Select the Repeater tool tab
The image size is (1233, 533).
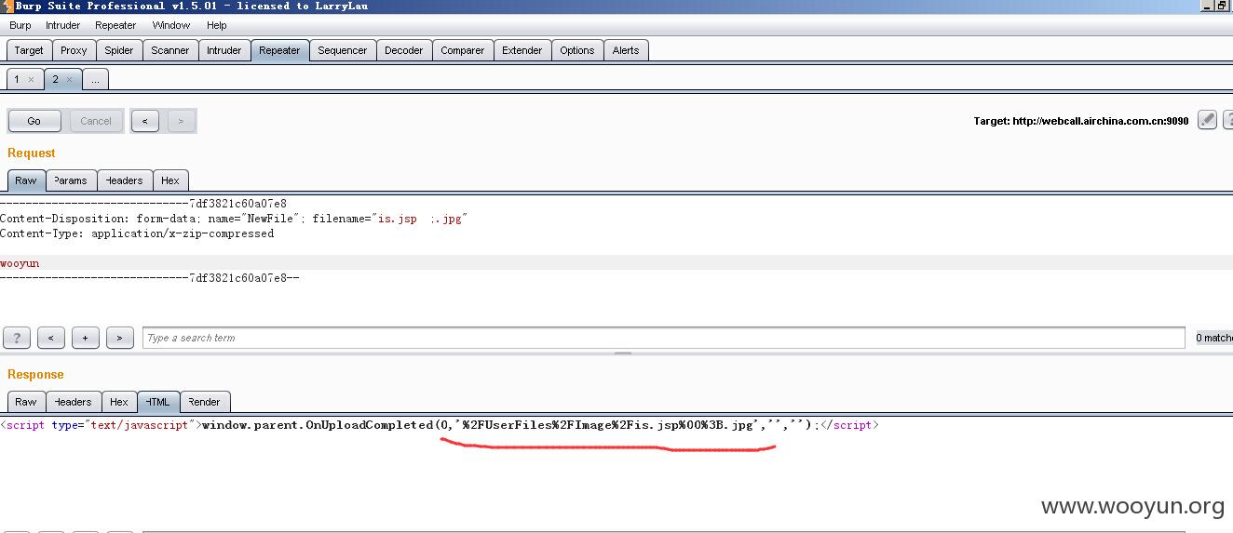point(279,50)
